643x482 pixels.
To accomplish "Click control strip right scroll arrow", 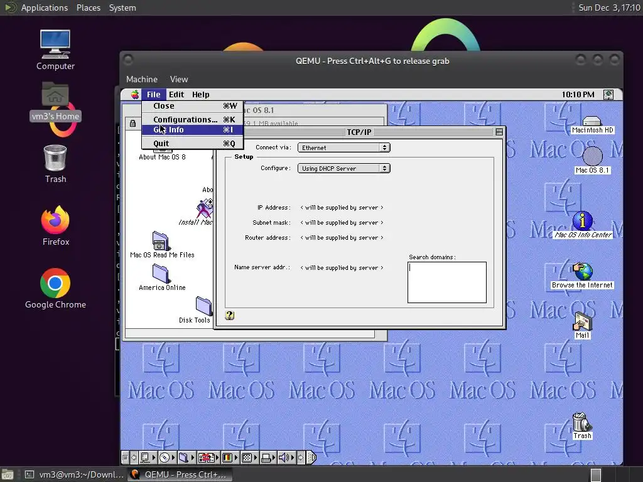I will pos(301,458).
